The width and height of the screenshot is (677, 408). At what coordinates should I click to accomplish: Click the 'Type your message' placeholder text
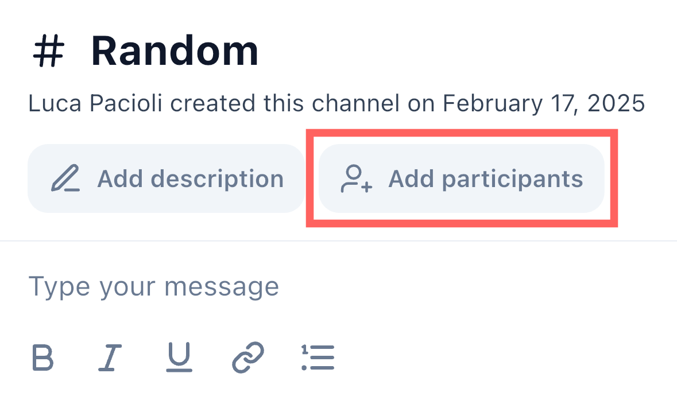click(153, 286)
